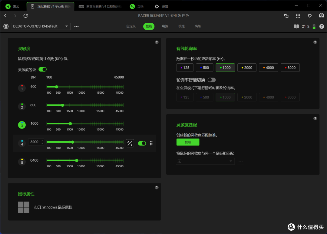
Task: Click the green 校准 button
Action: (x=188, y=142)
